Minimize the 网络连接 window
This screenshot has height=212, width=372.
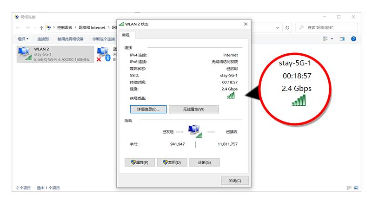(x=324, y=17)
